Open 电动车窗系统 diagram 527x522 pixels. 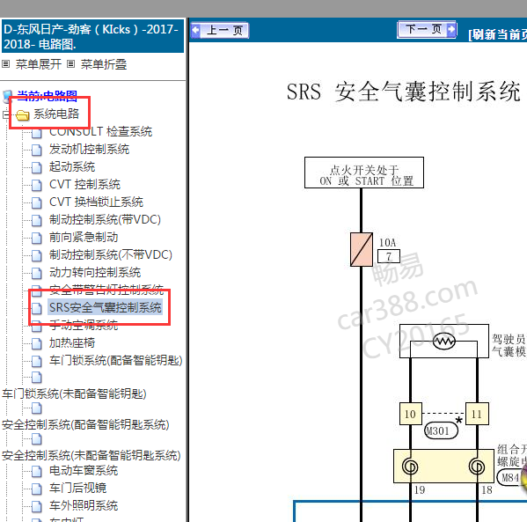(x=84, y=470)
